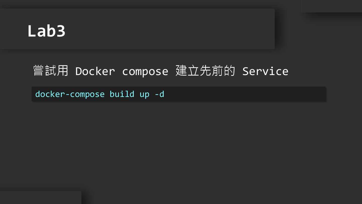
Task: Click the word up in command
Action: (145, 94)
